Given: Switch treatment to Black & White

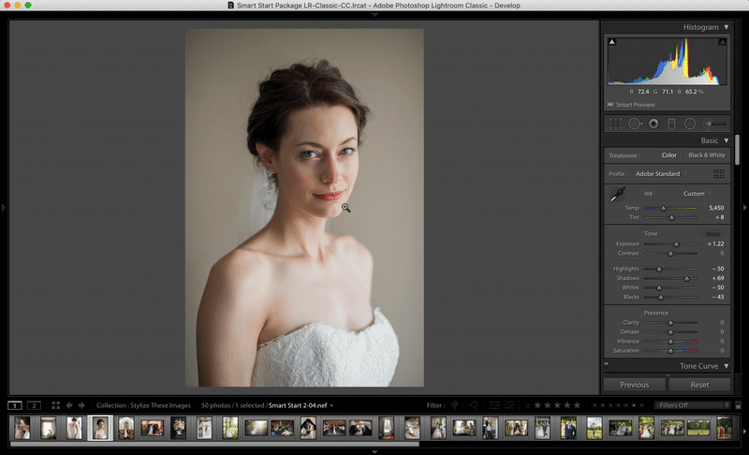Looking at the screenshot, I should point(707,155).
